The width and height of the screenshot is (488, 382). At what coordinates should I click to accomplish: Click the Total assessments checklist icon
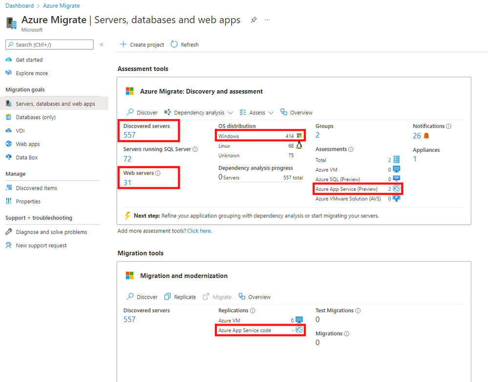pos(397,160)
